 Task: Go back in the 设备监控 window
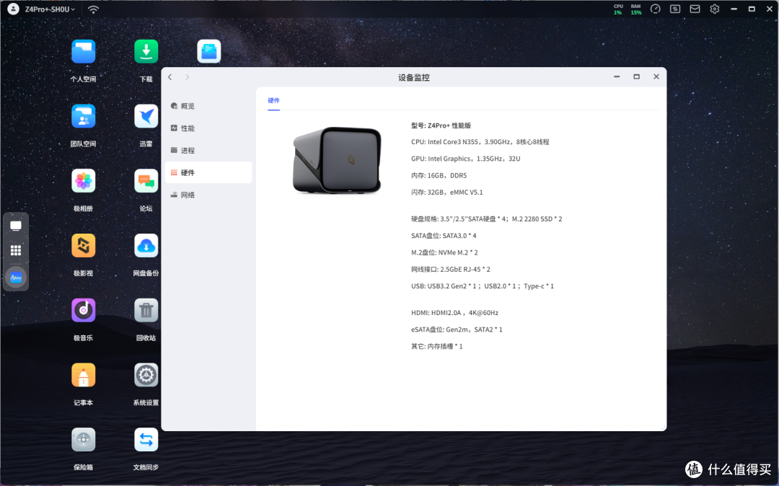click(170, 77)
